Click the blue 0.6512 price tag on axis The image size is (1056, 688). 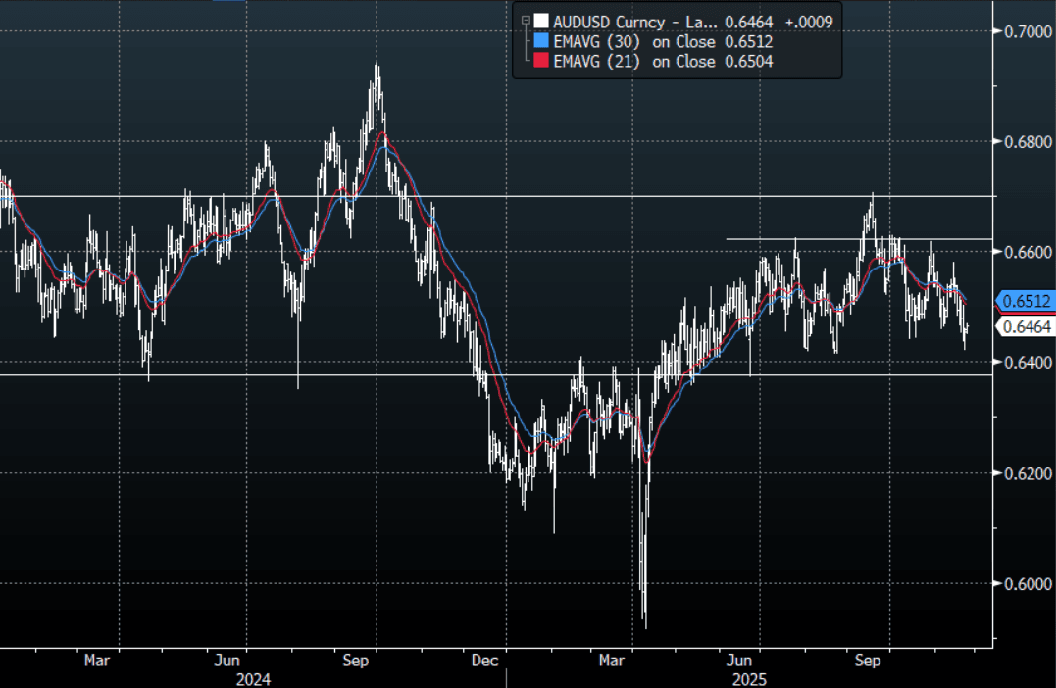[x=1026, y=301]
